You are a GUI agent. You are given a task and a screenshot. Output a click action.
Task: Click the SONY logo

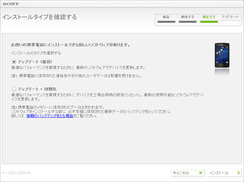[11, 4]
